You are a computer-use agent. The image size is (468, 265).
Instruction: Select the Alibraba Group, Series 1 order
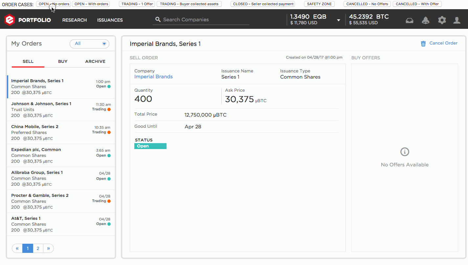click(x=61, y=179)
